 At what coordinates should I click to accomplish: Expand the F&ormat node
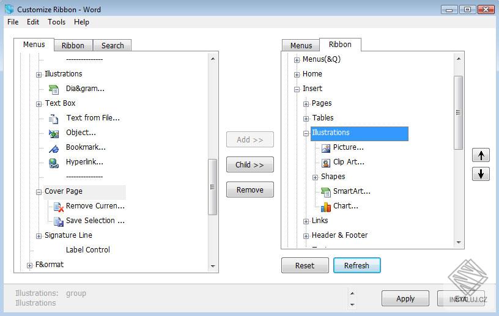[x=29, y=265]
